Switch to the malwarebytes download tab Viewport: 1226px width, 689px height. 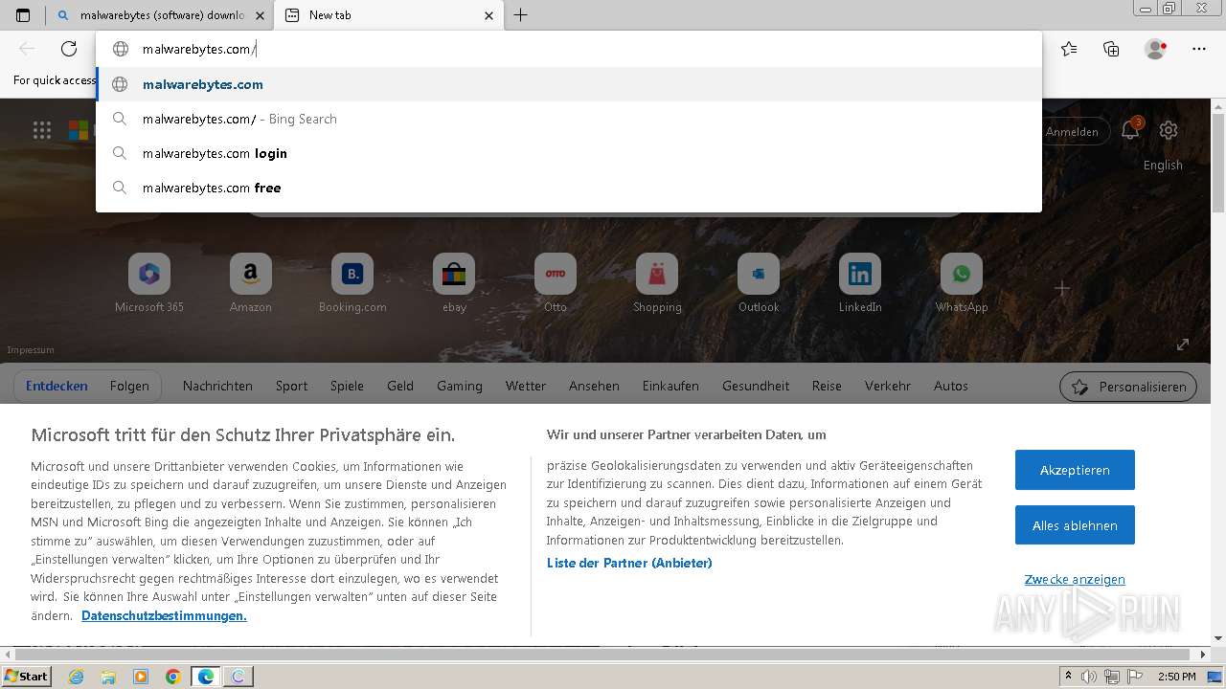coord(160,15)
